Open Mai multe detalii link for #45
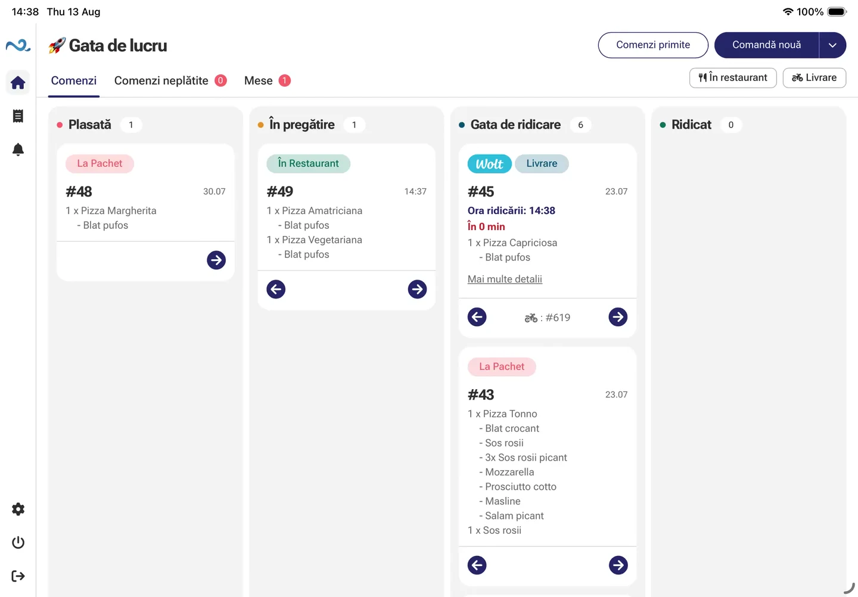Image resolution: width=858 pixels, height=597 pixels. (x=505, y=279)
